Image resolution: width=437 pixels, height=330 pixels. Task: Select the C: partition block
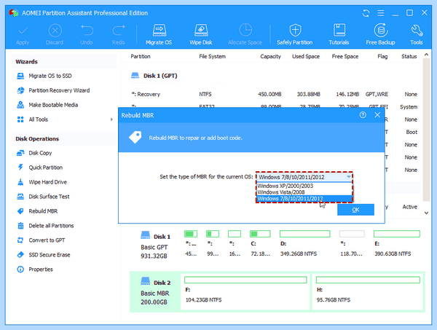(260, 243)
